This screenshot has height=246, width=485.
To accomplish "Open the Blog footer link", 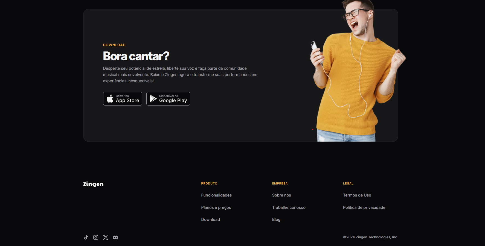I will (x=276, y=219).
